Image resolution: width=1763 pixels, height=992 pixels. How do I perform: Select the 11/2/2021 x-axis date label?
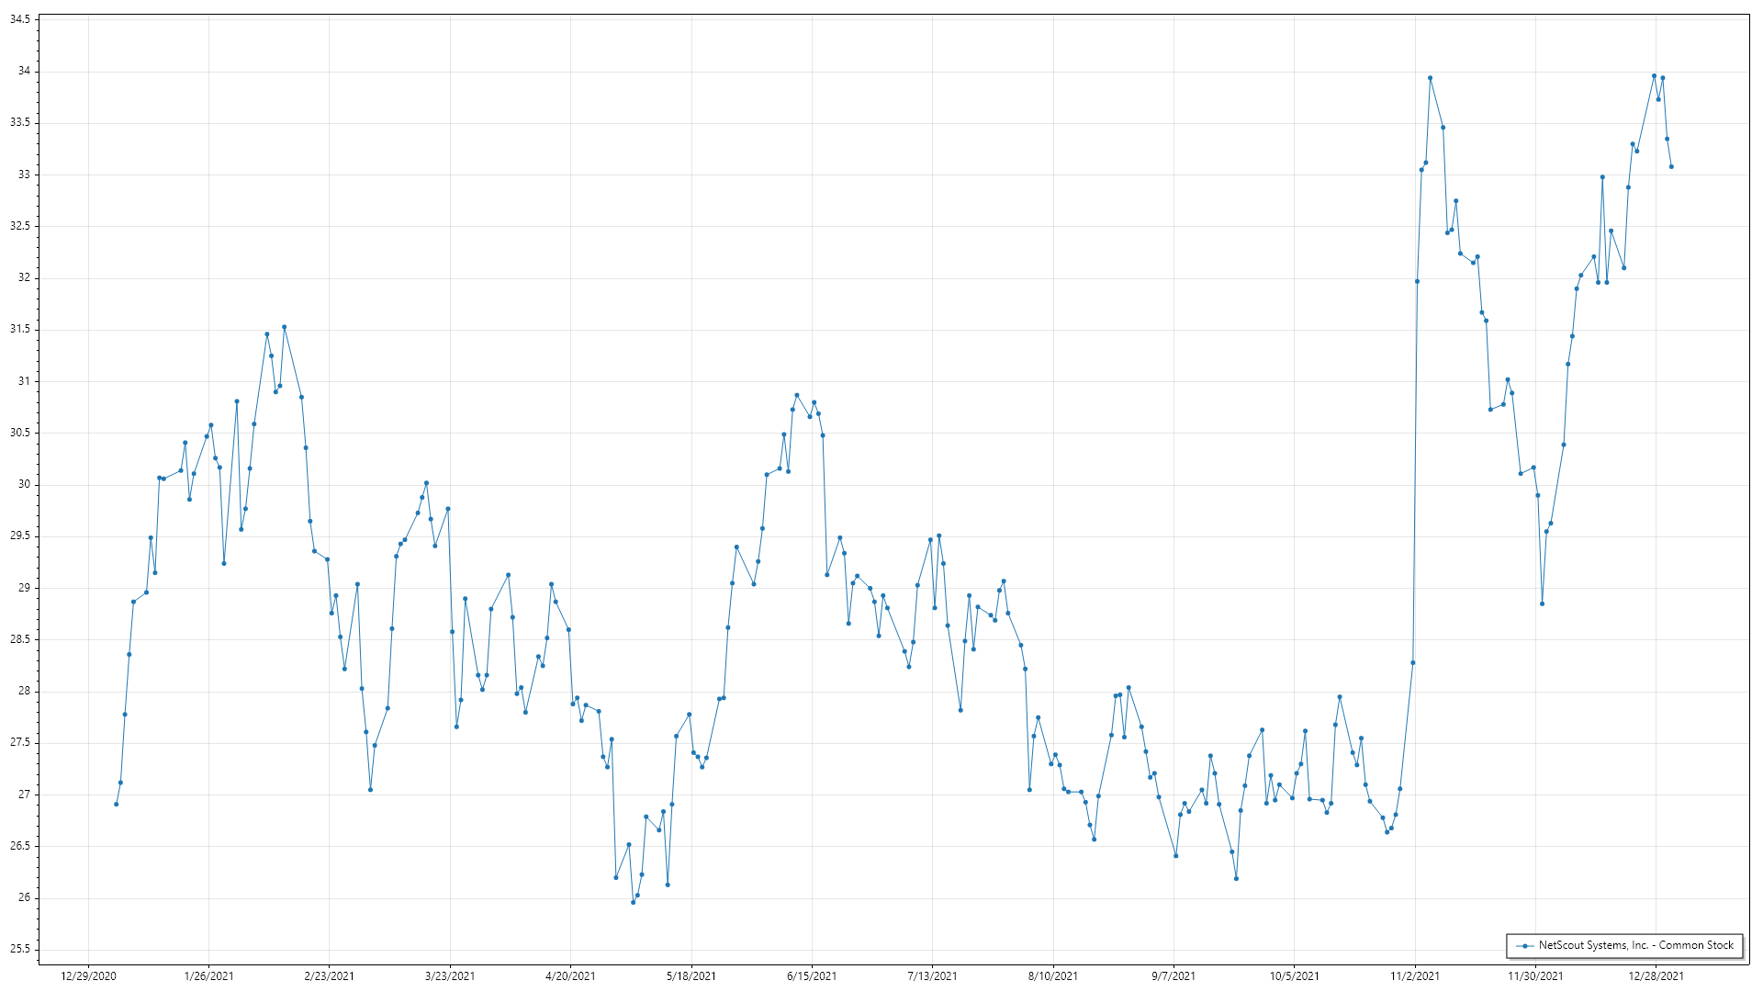[x=1414, y=975]
